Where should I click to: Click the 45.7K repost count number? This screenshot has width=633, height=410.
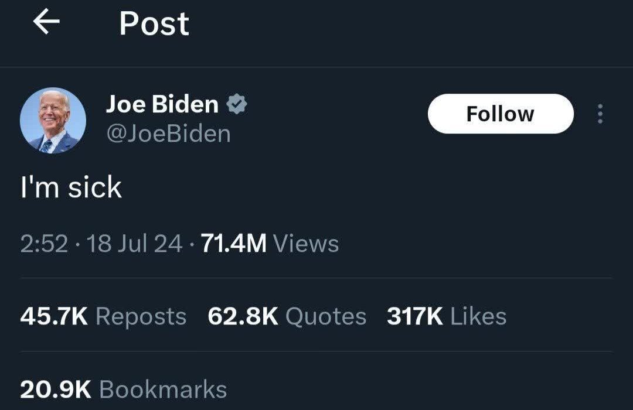click(x=54, y=316)
